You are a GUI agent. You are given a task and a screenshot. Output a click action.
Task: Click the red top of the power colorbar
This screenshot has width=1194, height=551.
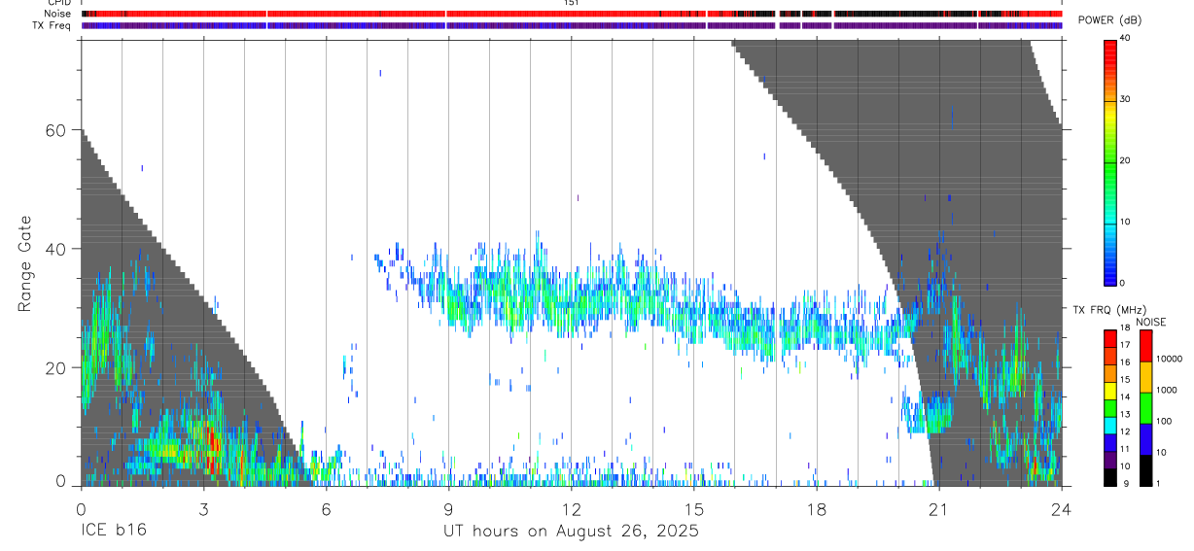[1110, 46]
